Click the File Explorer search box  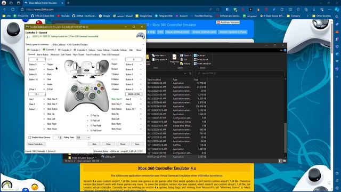(x=240, y=74)
